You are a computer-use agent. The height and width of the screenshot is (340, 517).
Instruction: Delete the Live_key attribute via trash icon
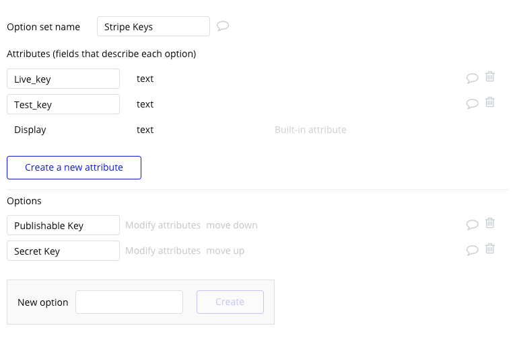point(490,77)
